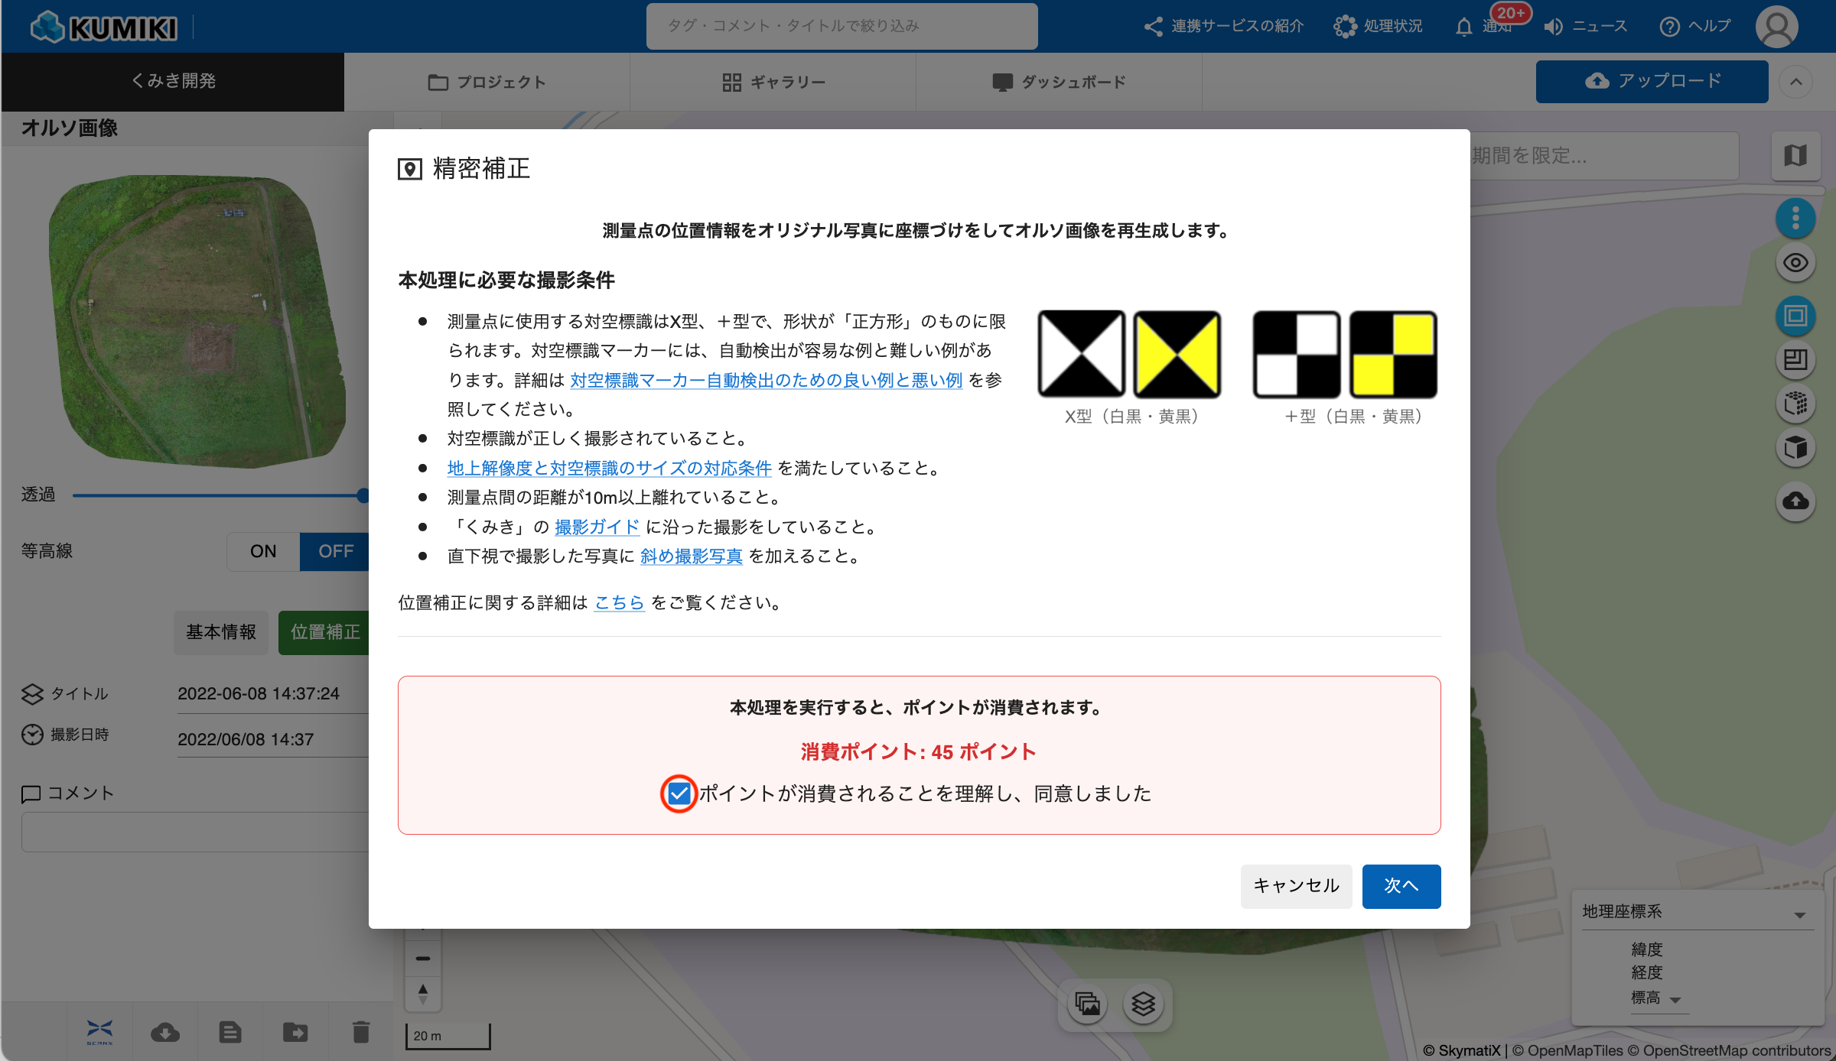Click the 3D cube model icon in right sidebar

click(1795, 448)
